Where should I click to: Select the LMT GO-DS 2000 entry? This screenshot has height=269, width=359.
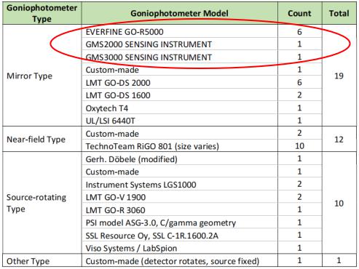coord(180,82)
